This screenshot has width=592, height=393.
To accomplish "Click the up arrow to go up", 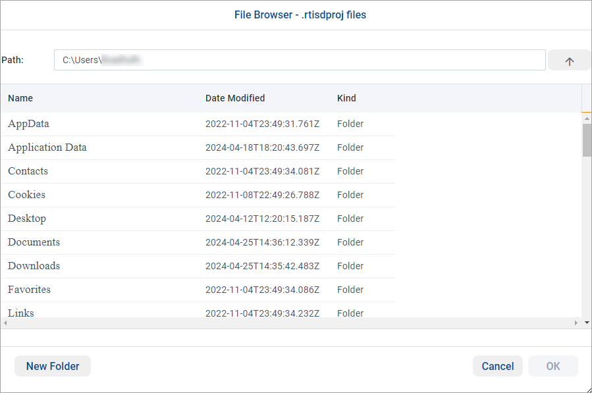I will pos(568,60).
